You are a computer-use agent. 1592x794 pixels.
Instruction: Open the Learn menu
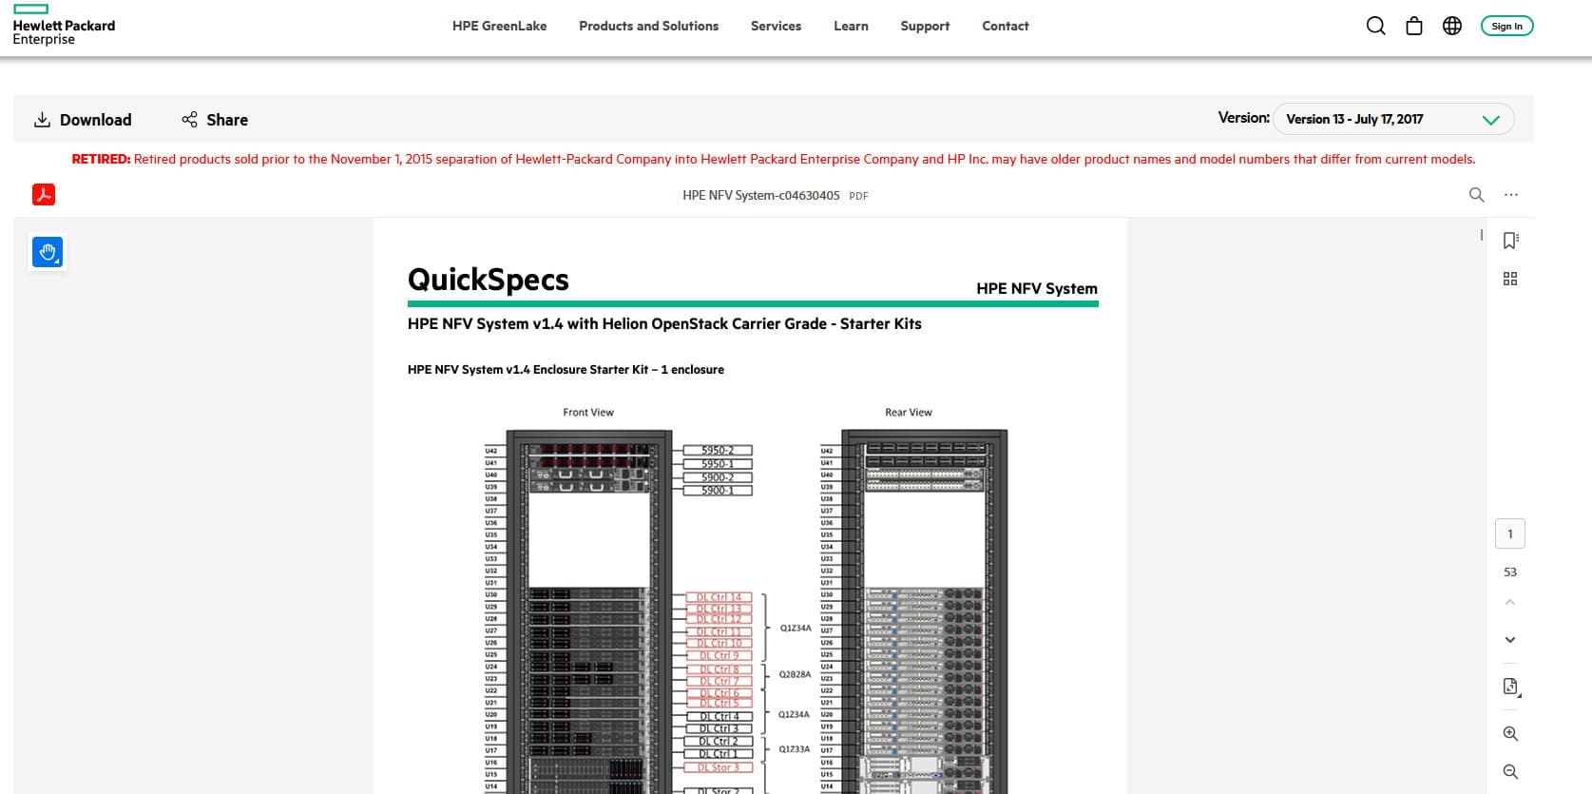851,26
